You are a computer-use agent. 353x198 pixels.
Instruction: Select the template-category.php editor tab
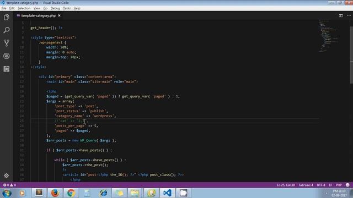coord(38,15)
